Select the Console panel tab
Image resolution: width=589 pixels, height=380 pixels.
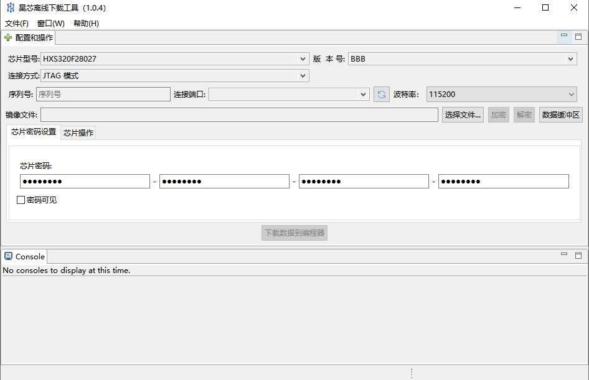tap(24, 257)
